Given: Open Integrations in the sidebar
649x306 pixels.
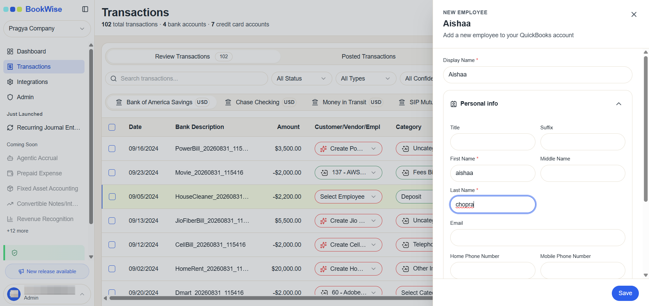Looking at the screenshot, I should coord(44,82).
